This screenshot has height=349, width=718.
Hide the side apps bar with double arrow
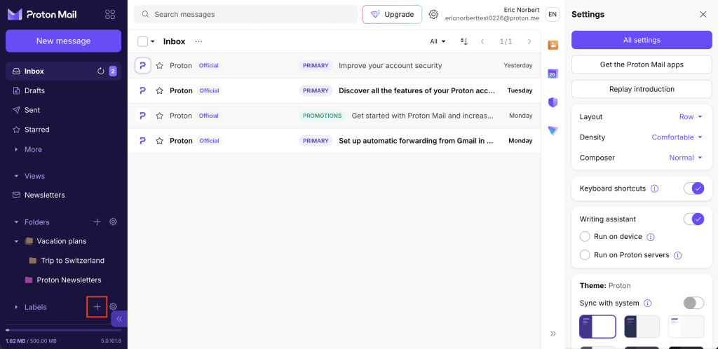tap(553, 334)
